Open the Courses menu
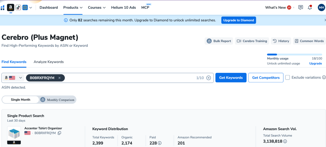 click(x=97, y=8)
